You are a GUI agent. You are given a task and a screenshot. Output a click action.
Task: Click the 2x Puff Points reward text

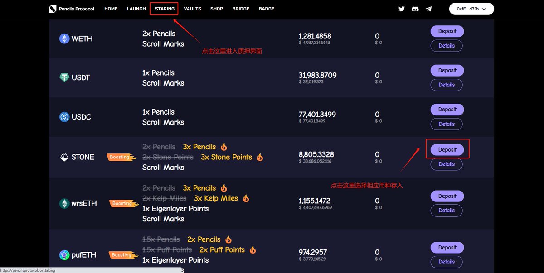pos(222,249)
